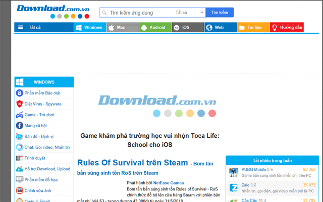Click the monitor icon for Phần mềm đồ họa
Screen dimensions: 323x202
(x=19, y=180)
